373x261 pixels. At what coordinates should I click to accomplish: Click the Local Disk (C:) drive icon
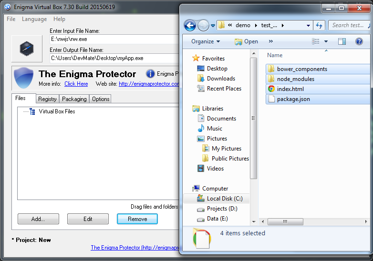pyautogui.click(x=201, y=198)
